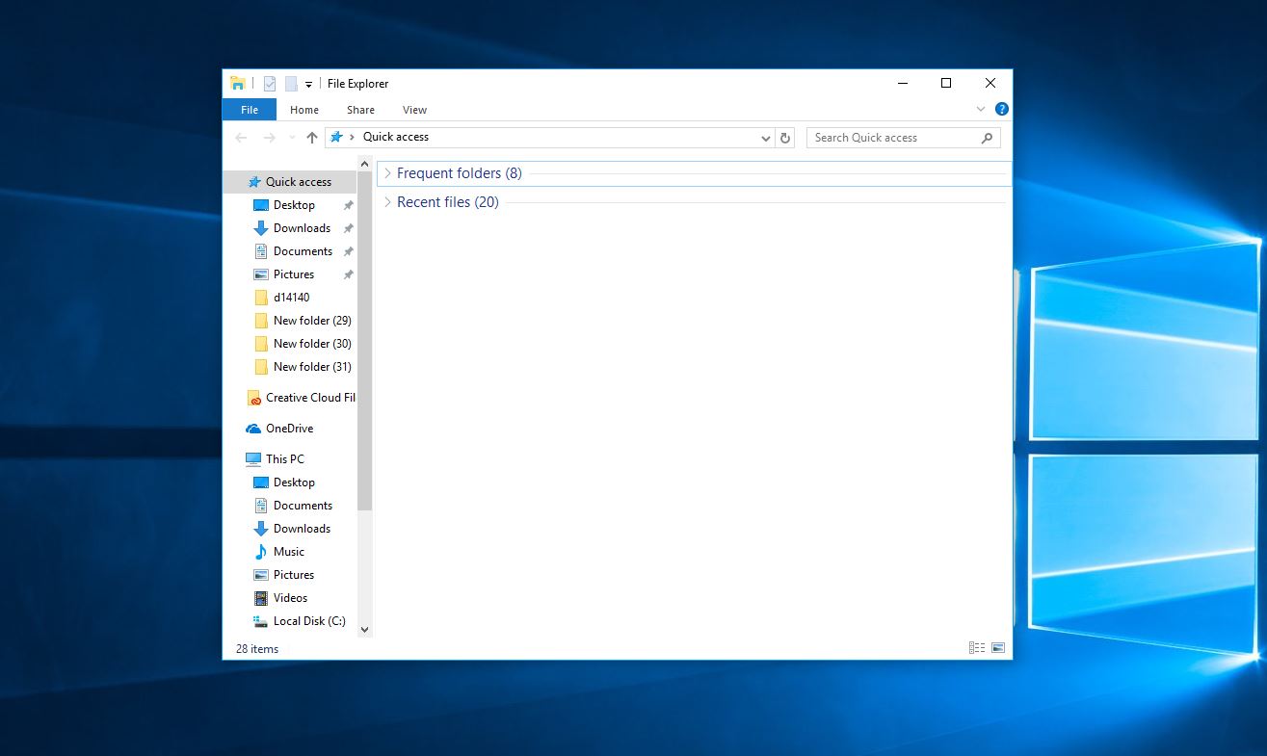Image resolution: width=1267 pixels, height=756 pixels.
Task: Click the address bar path chevron
Action: point(353,137)
